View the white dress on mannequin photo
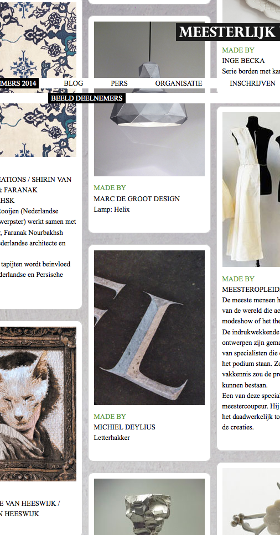 tap(251, 190)
